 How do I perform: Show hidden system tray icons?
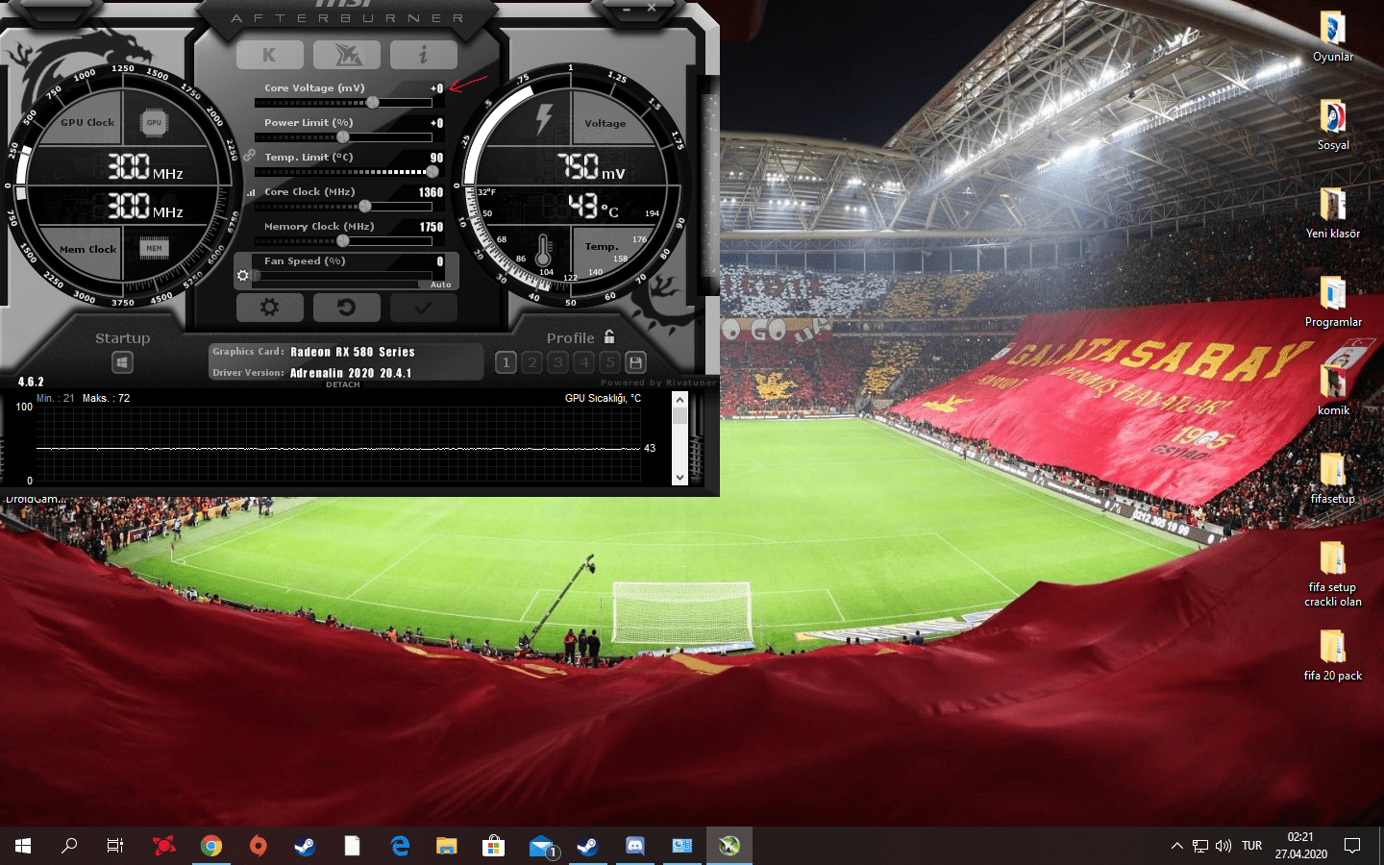(x=1177, y=846)
